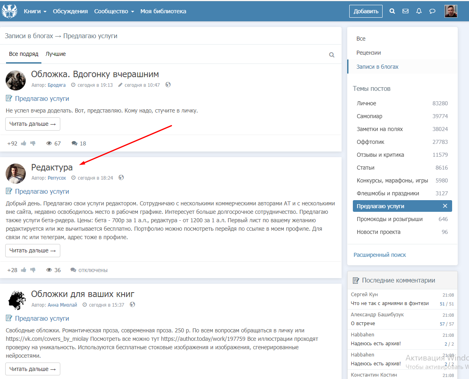Dislike the post "Редактура"
The width and height of the screenshot is (469, 379).
coord(33,270)
